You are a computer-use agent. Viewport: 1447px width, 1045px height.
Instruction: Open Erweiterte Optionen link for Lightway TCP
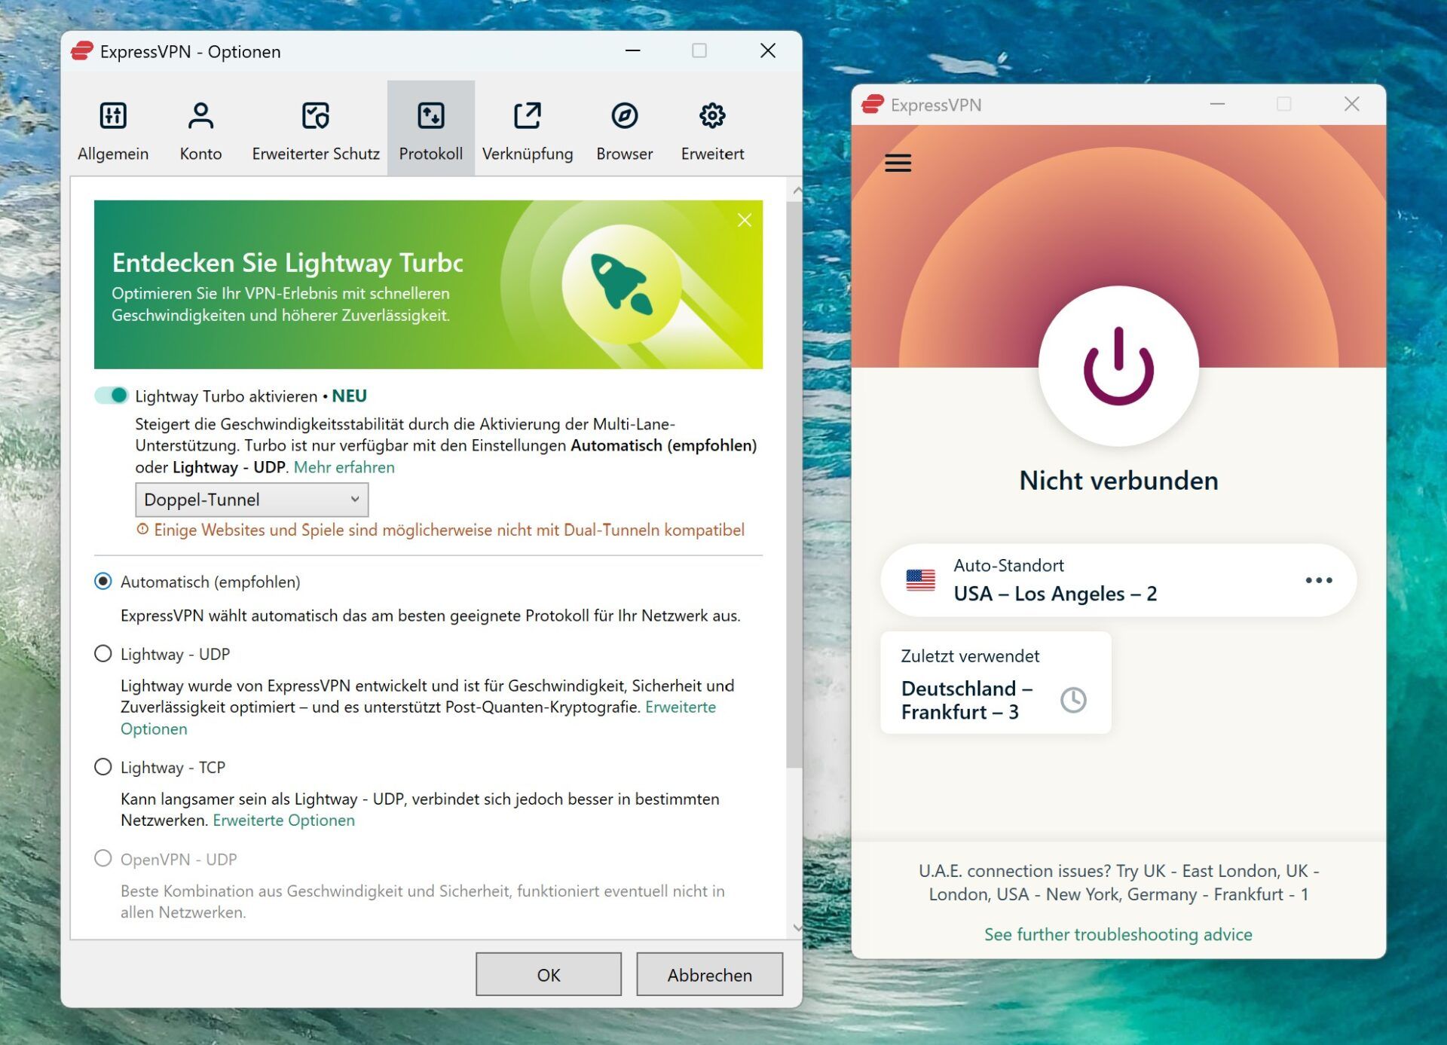[284, 820]
